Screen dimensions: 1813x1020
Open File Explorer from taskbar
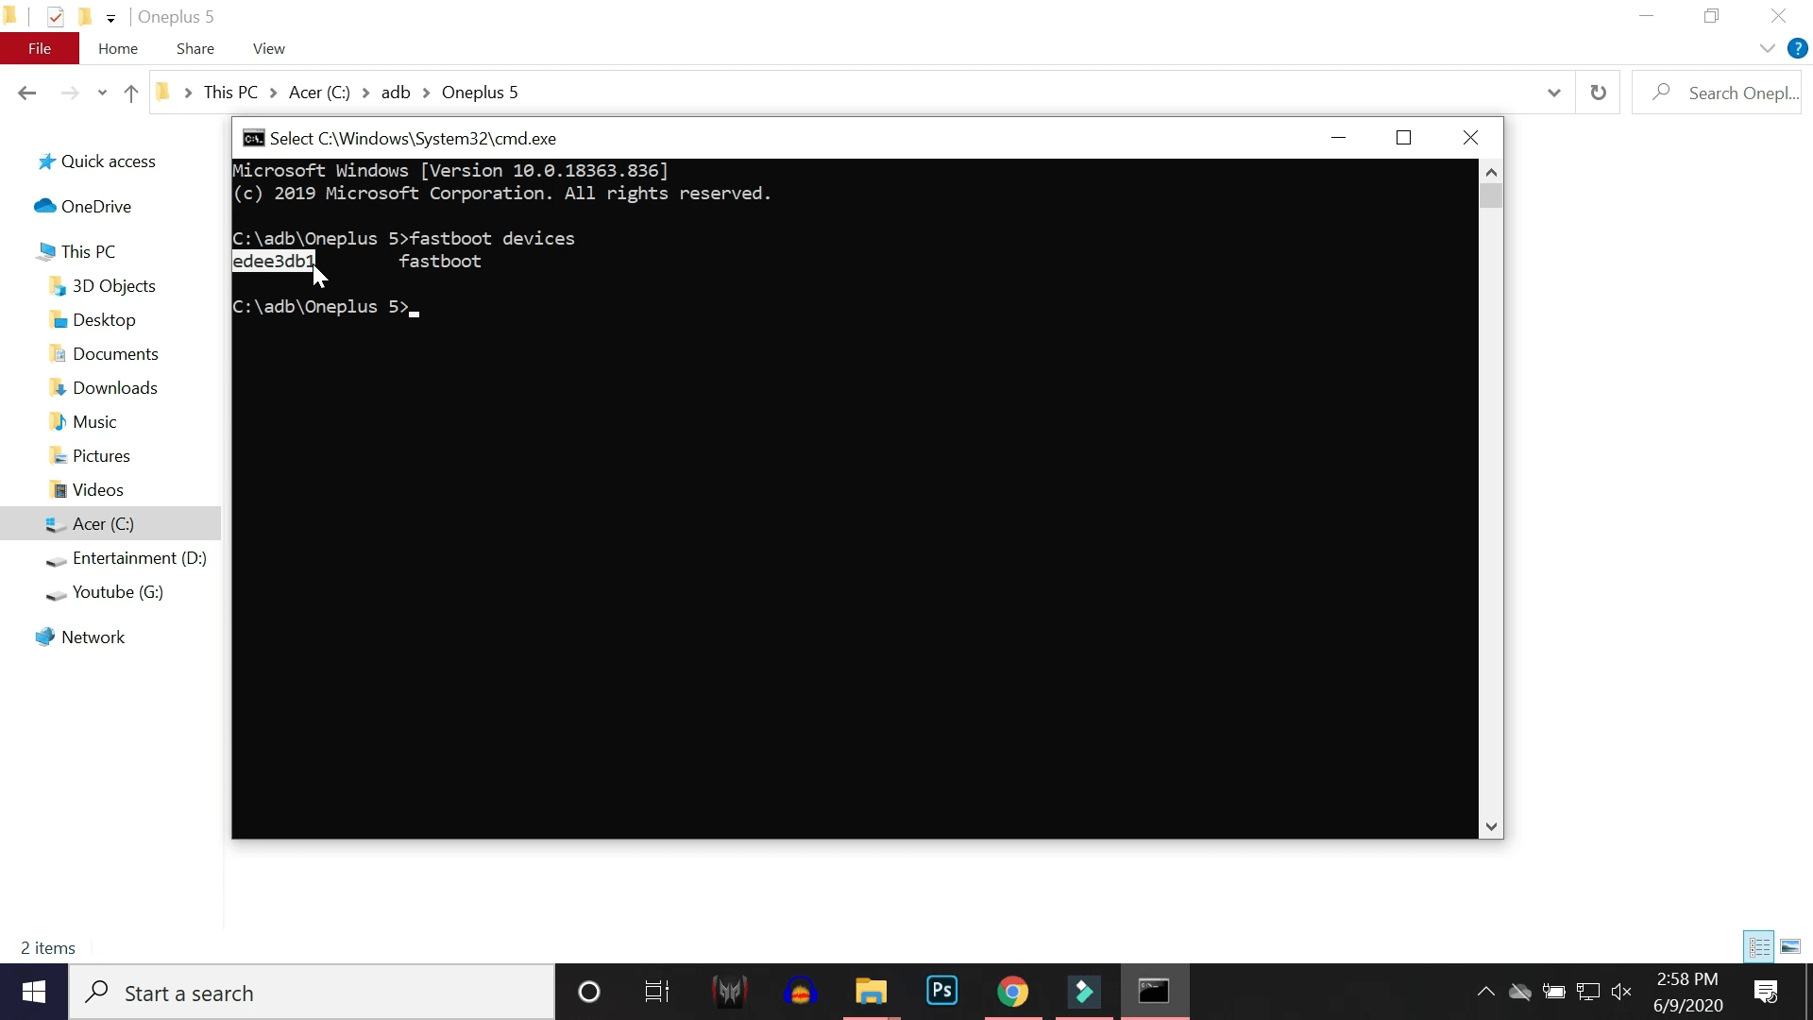click(871, 992)
